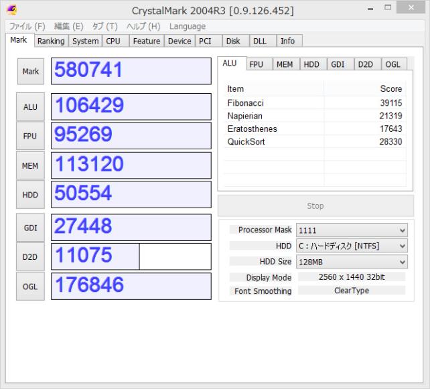Switch to the System tab

[x=86, y=41]
